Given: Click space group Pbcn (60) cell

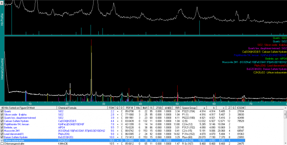Looking at the screenshot, I should [187, 137].
